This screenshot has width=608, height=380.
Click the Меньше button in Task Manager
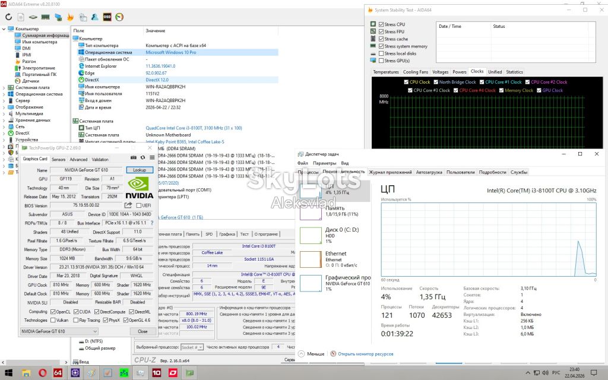tap(312, 354)
